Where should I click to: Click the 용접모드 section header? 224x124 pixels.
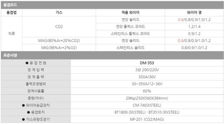click(10, 5)
